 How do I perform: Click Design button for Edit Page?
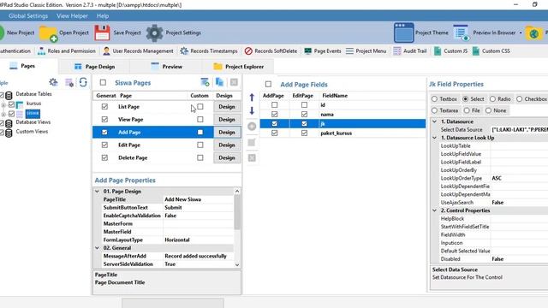coord(227,145)
